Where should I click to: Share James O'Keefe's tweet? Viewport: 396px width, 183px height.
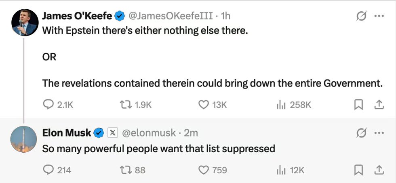(379, 105)
